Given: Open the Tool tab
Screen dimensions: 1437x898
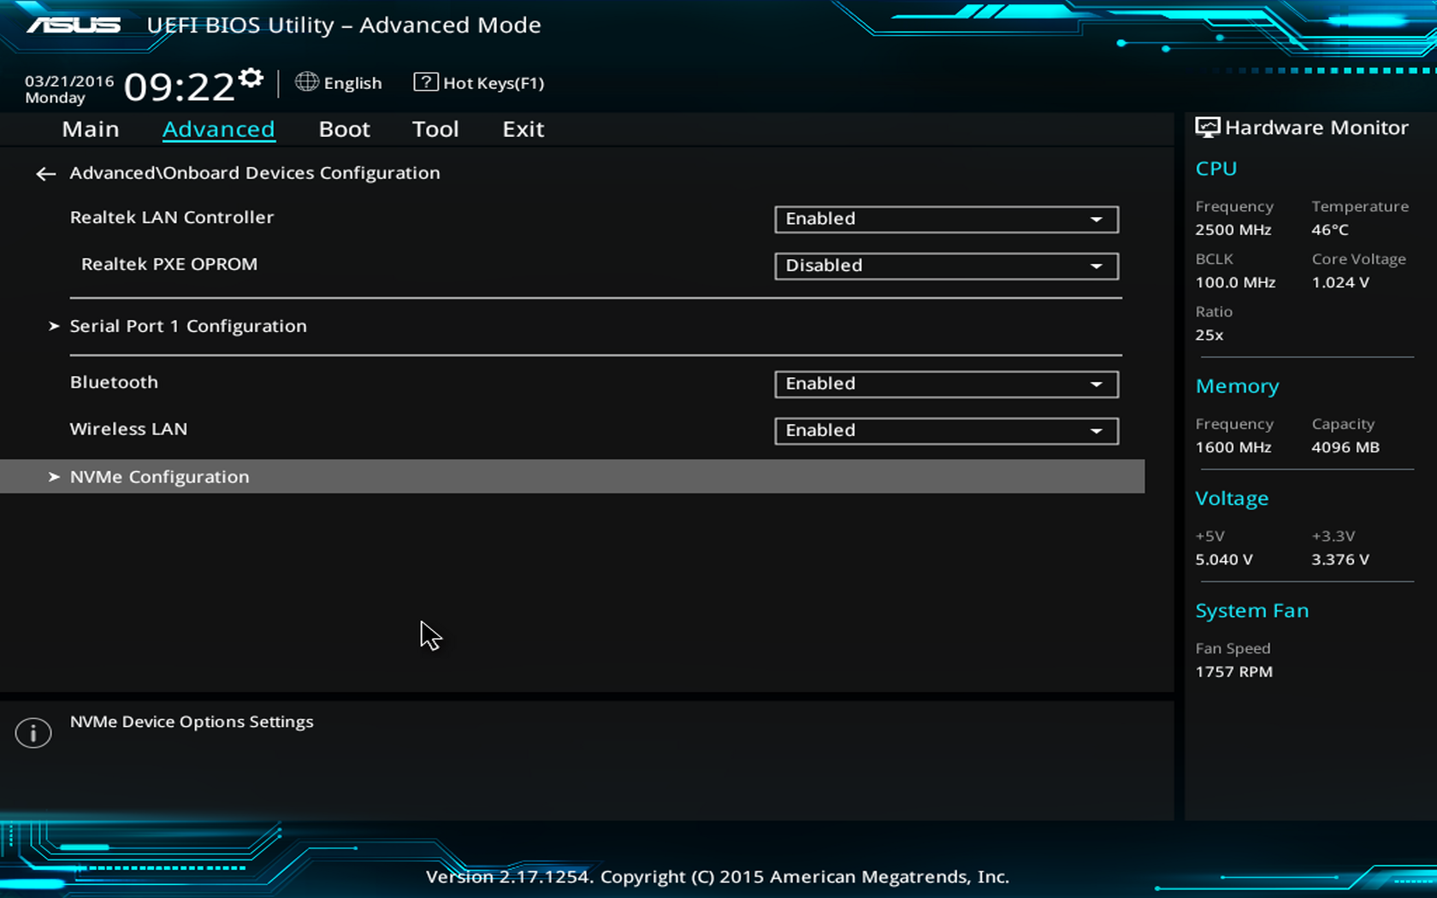Looking at the screenshot, I should point(435,129).
